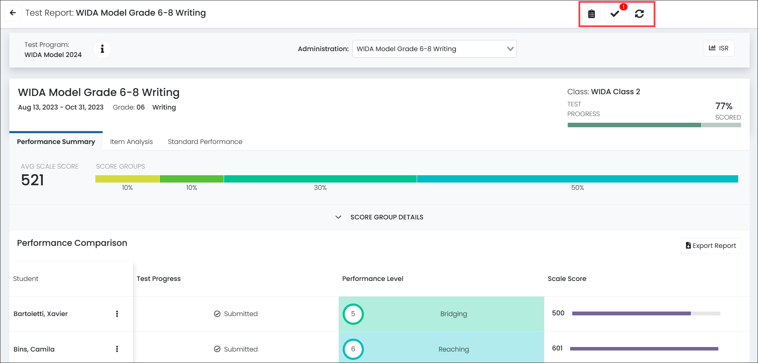Click the back arrow to leave the report
758x363 pixels.
point(13,13)
